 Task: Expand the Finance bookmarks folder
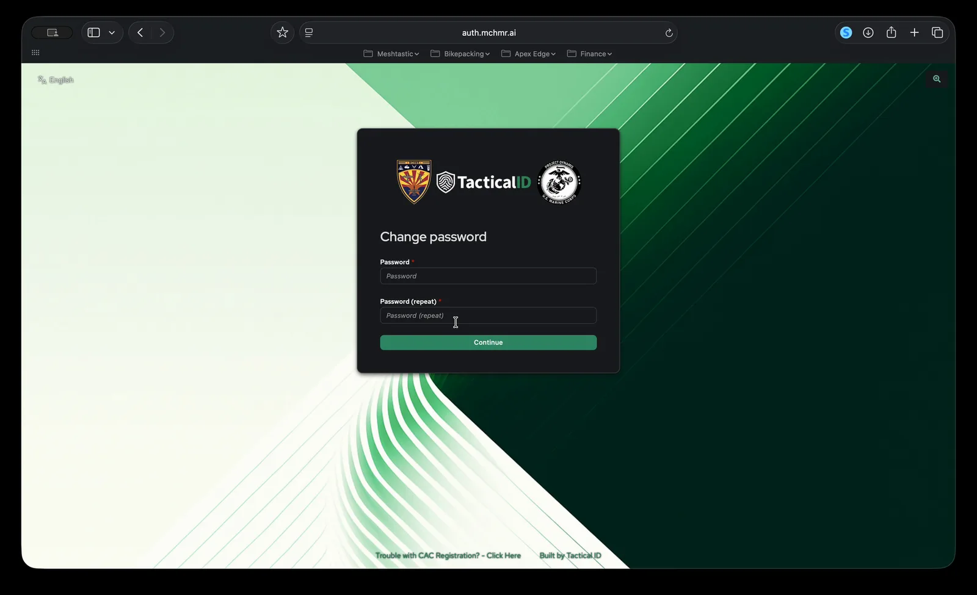coord(589,54)
